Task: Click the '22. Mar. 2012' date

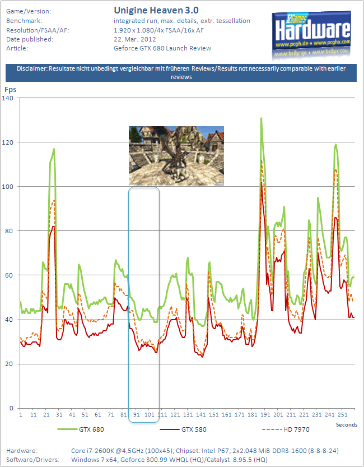Action: (x=135, y=39)
